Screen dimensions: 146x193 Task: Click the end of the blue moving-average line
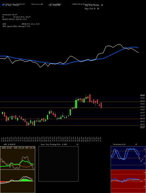click(x=138, y=48)
